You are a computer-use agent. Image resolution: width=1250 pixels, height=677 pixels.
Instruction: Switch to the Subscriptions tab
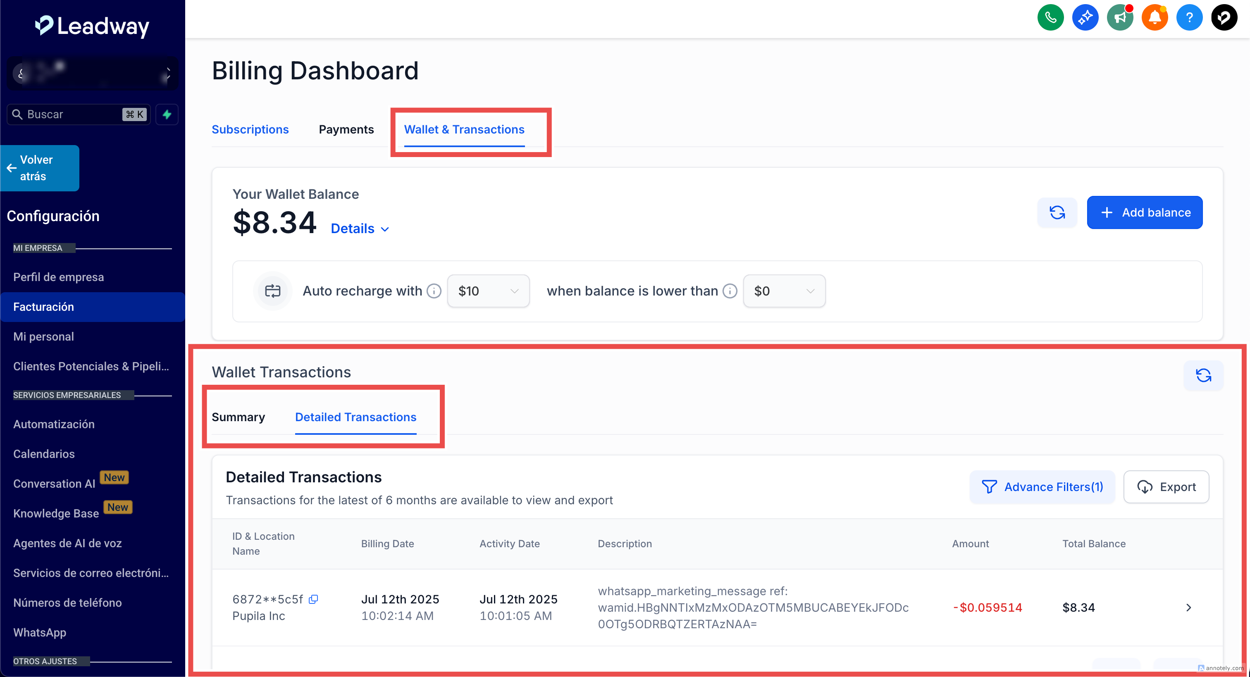pyautogui.click(x=250, y=130)
